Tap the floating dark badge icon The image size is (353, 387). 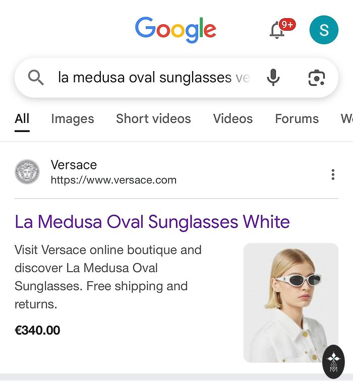[x=333, y=361]
